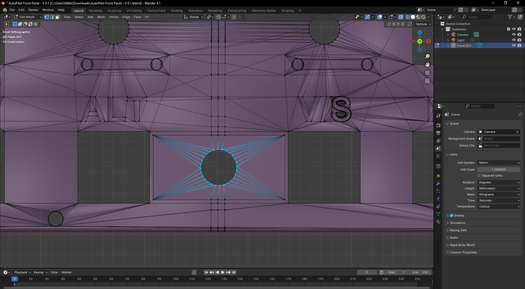Open the Object properties tab
The height and width of the screenshot is (289, 525).
(x=438, y=176)
